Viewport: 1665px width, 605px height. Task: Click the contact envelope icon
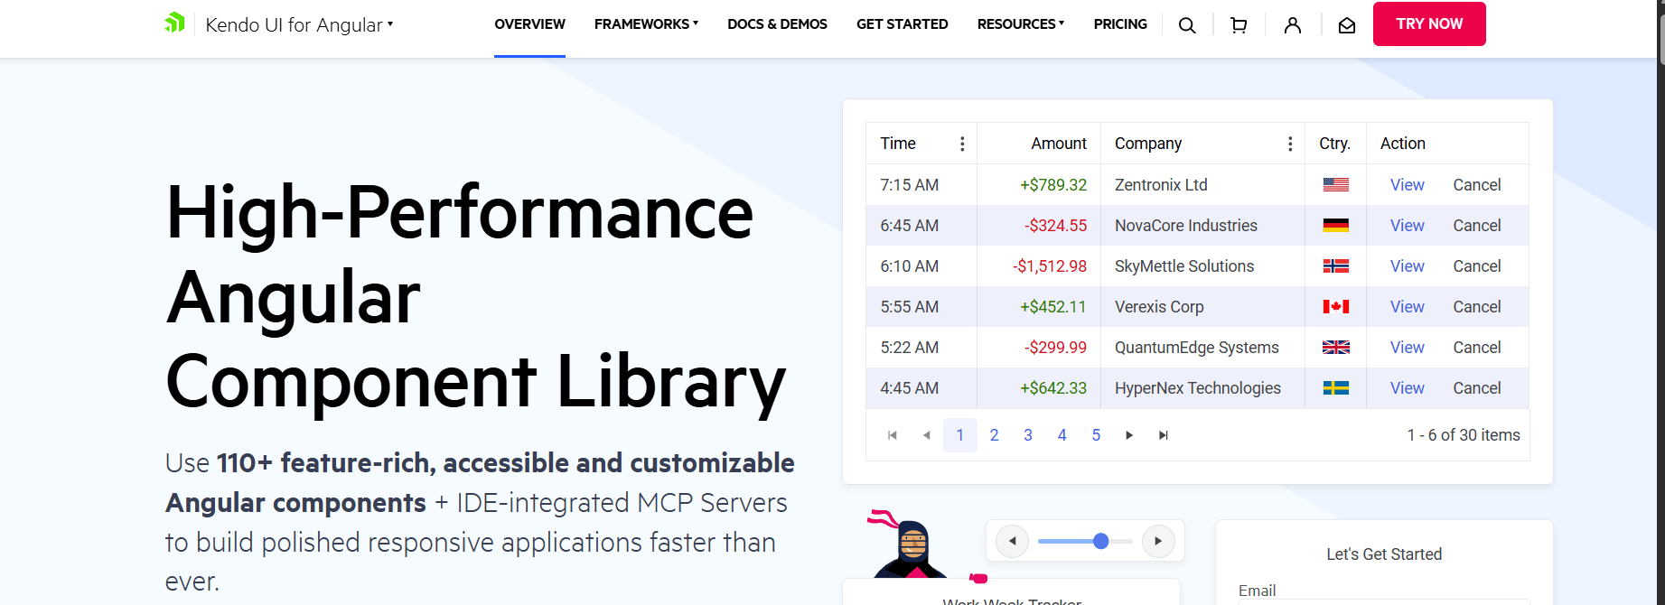point(1347,25)
